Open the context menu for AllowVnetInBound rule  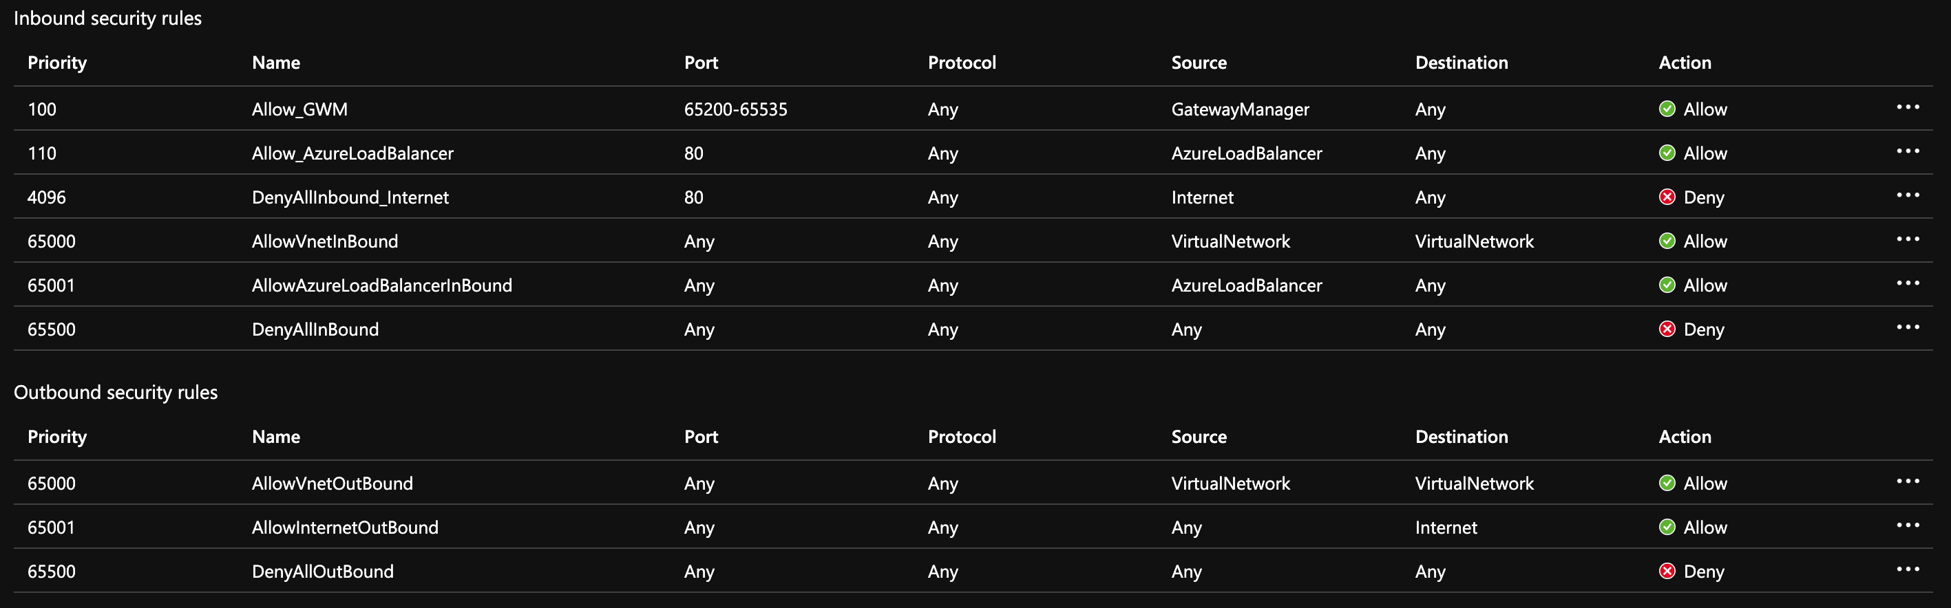click(1908, 240)
